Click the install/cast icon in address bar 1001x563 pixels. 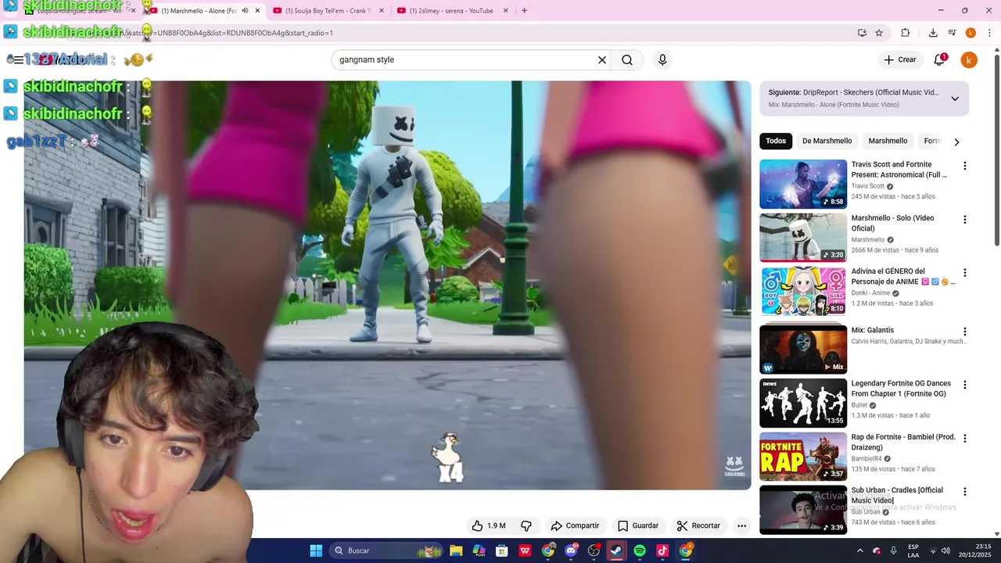pos(862,33)
